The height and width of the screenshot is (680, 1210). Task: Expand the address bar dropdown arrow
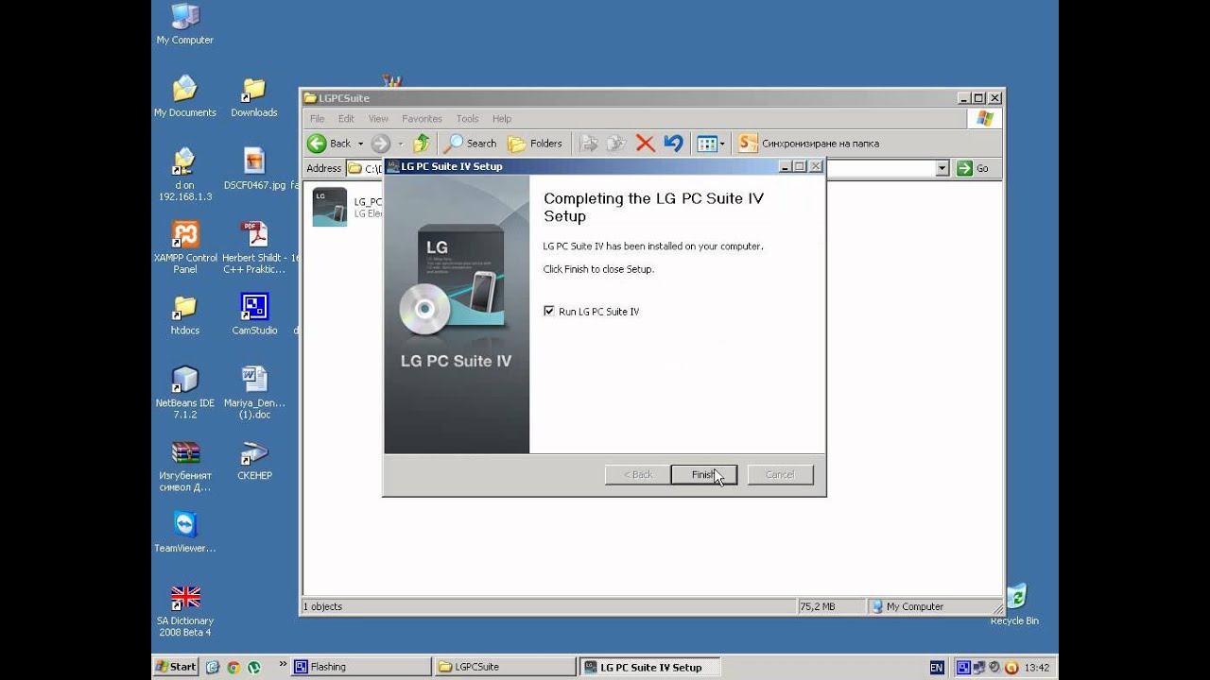942,168
